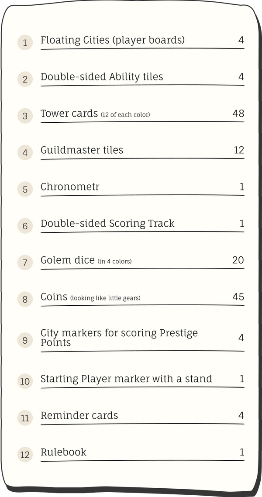The image size is (262, 497).
Task: Click Starting Player marker with a stand
Action: click(126, 379)
